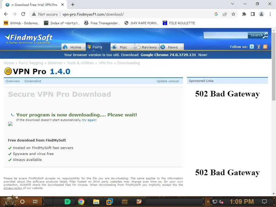Click the muted volume tray icon
Screen dimensions: 276x207
coord(221,202)
